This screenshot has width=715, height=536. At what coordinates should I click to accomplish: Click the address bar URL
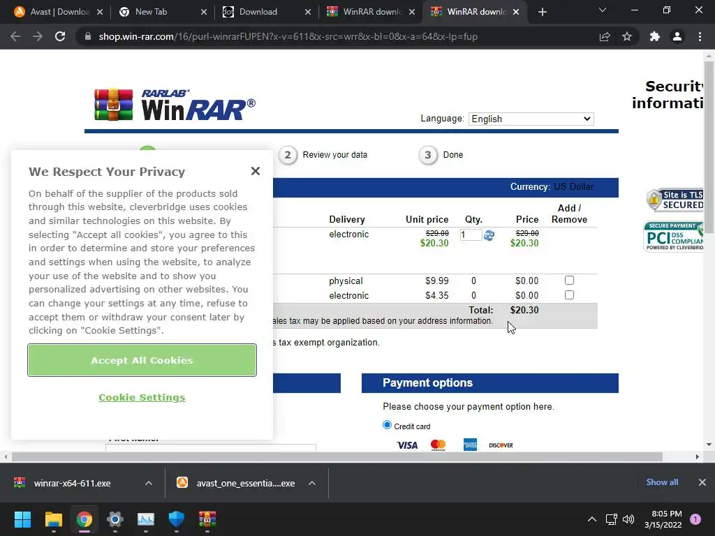tap(288, 36)
